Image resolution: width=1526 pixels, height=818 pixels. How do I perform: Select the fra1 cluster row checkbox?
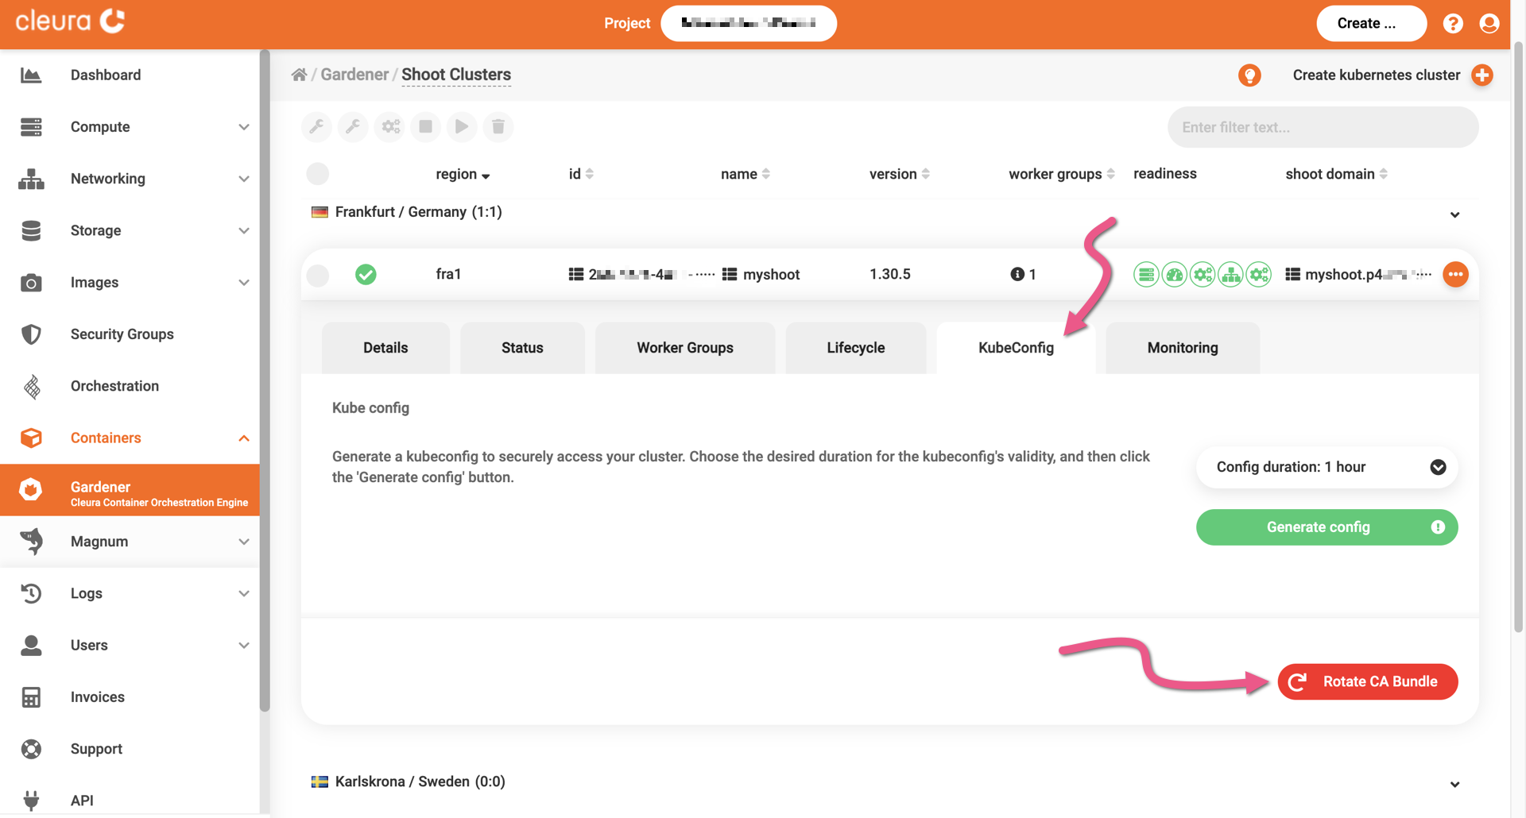pos(318,275)
